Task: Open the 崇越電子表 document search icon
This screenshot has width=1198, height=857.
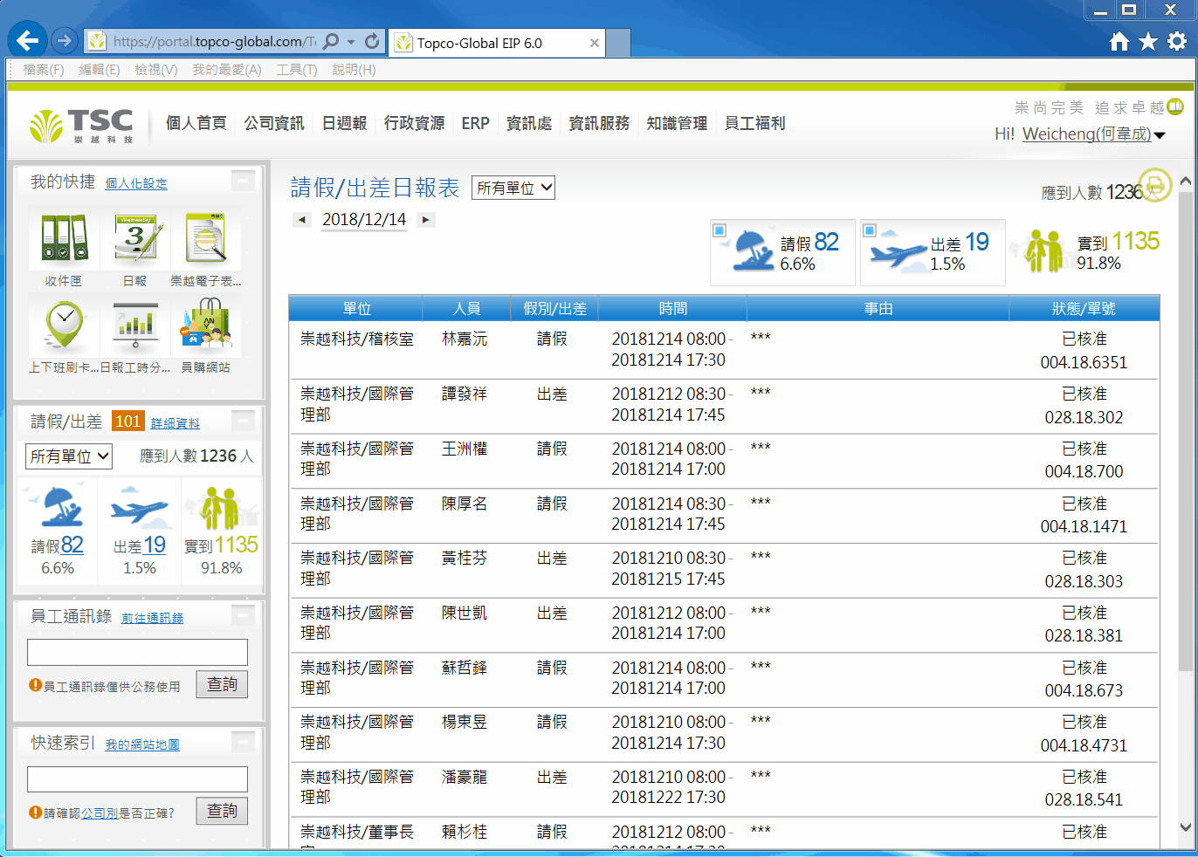Action: 206,239
